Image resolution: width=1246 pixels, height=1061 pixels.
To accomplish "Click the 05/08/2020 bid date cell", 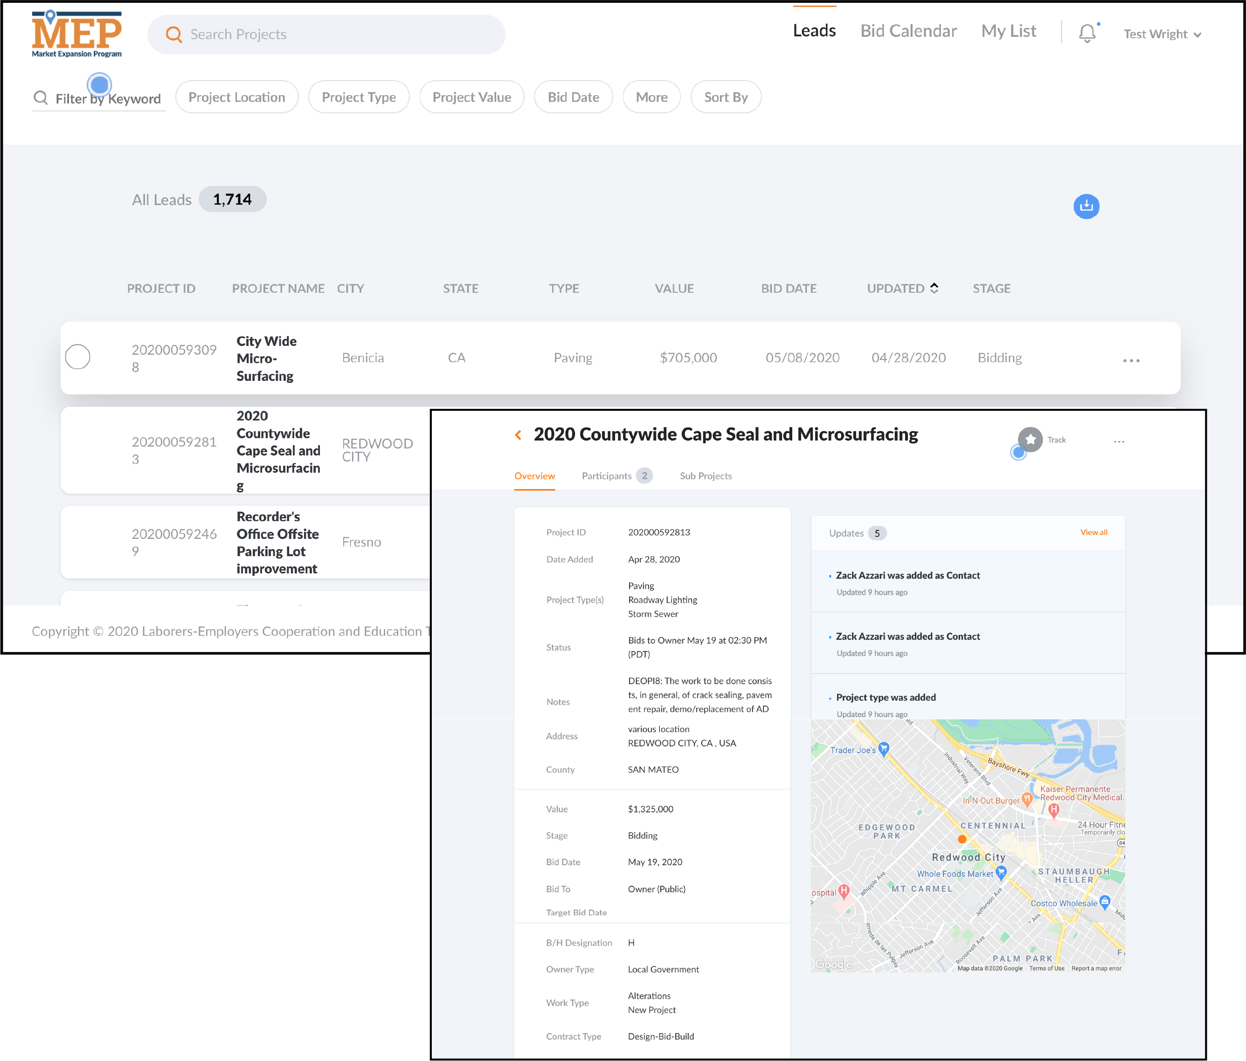I will [802, 358].
